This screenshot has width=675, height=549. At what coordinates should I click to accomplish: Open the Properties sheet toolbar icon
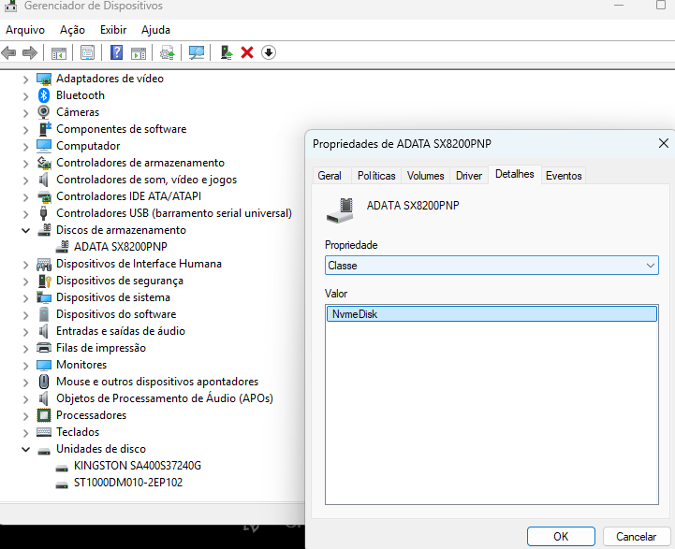coord(87,53)
